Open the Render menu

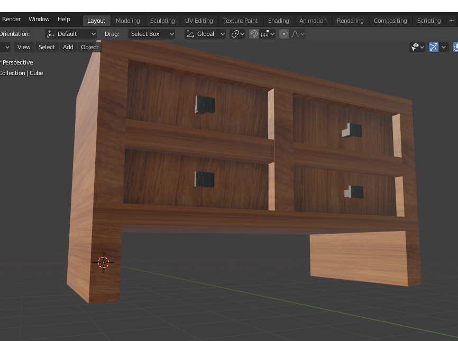coord(12,19)
